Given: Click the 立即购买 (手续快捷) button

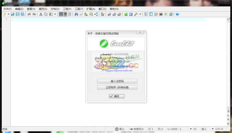Looking at the screenshot, I should tap(117, 87).
